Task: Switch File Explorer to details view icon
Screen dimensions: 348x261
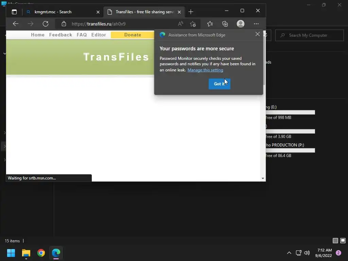Action: 335,241
